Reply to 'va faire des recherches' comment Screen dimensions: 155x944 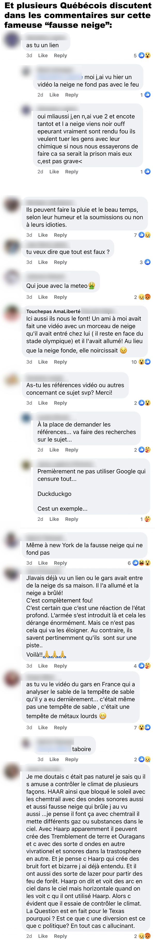pyautogui.click(x=72, y=450)
